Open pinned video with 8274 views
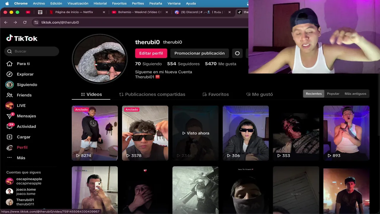Screen dimensions: 380x214 tap(95, 133)
